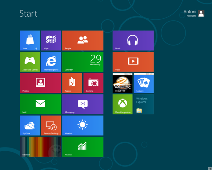Open the Music tile
The image size is (212, 170).
133,41
